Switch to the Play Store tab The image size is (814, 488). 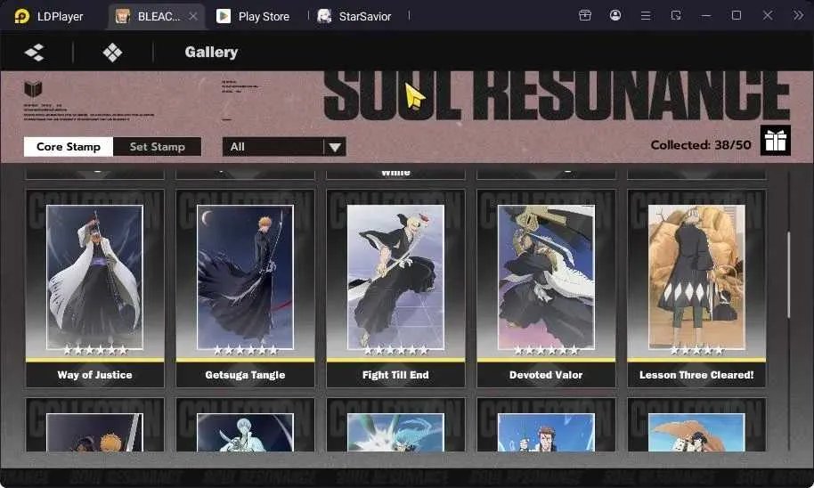253,16
